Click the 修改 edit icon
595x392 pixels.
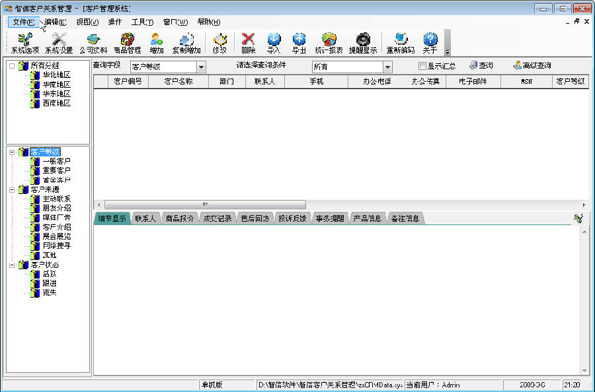219,43
